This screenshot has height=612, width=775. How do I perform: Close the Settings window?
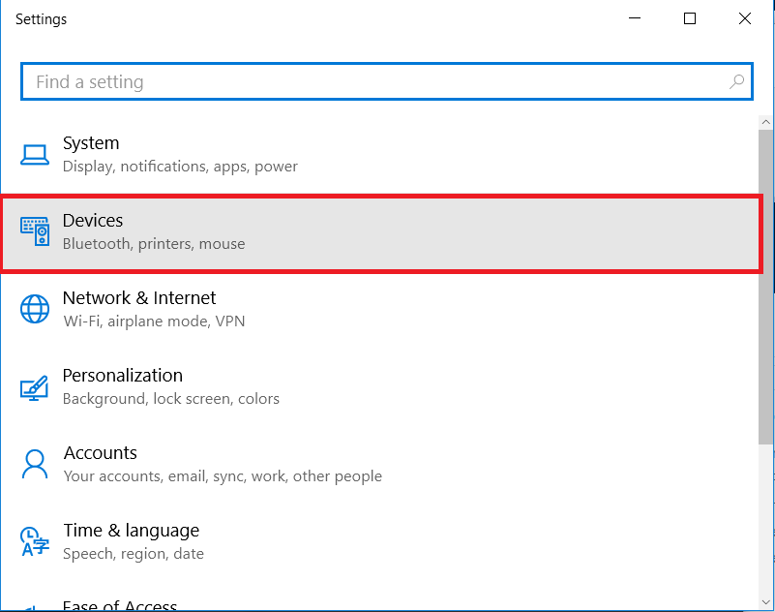click(x=744, y=18)
